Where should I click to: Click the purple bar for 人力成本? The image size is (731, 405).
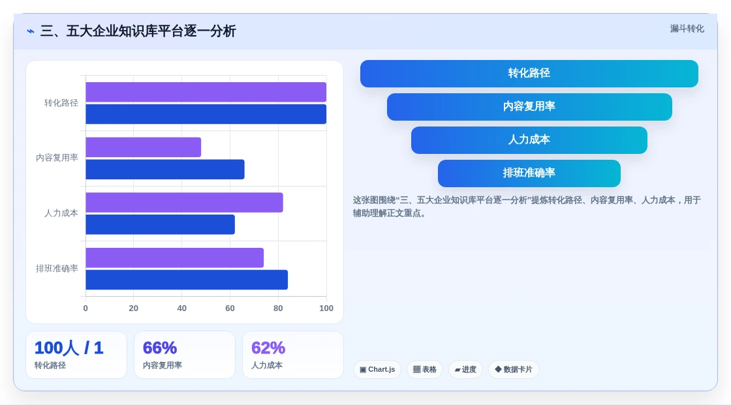point(184,202)
